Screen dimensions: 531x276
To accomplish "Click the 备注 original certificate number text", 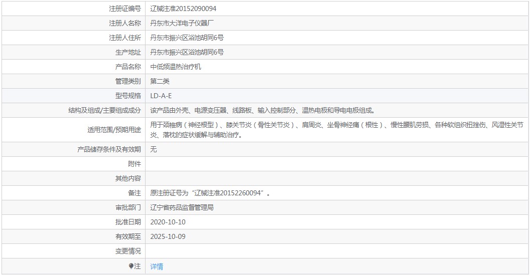I will coord(210,193).
